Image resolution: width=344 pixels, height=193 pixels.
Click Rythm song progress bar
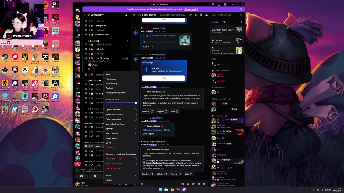pos(160,42)
